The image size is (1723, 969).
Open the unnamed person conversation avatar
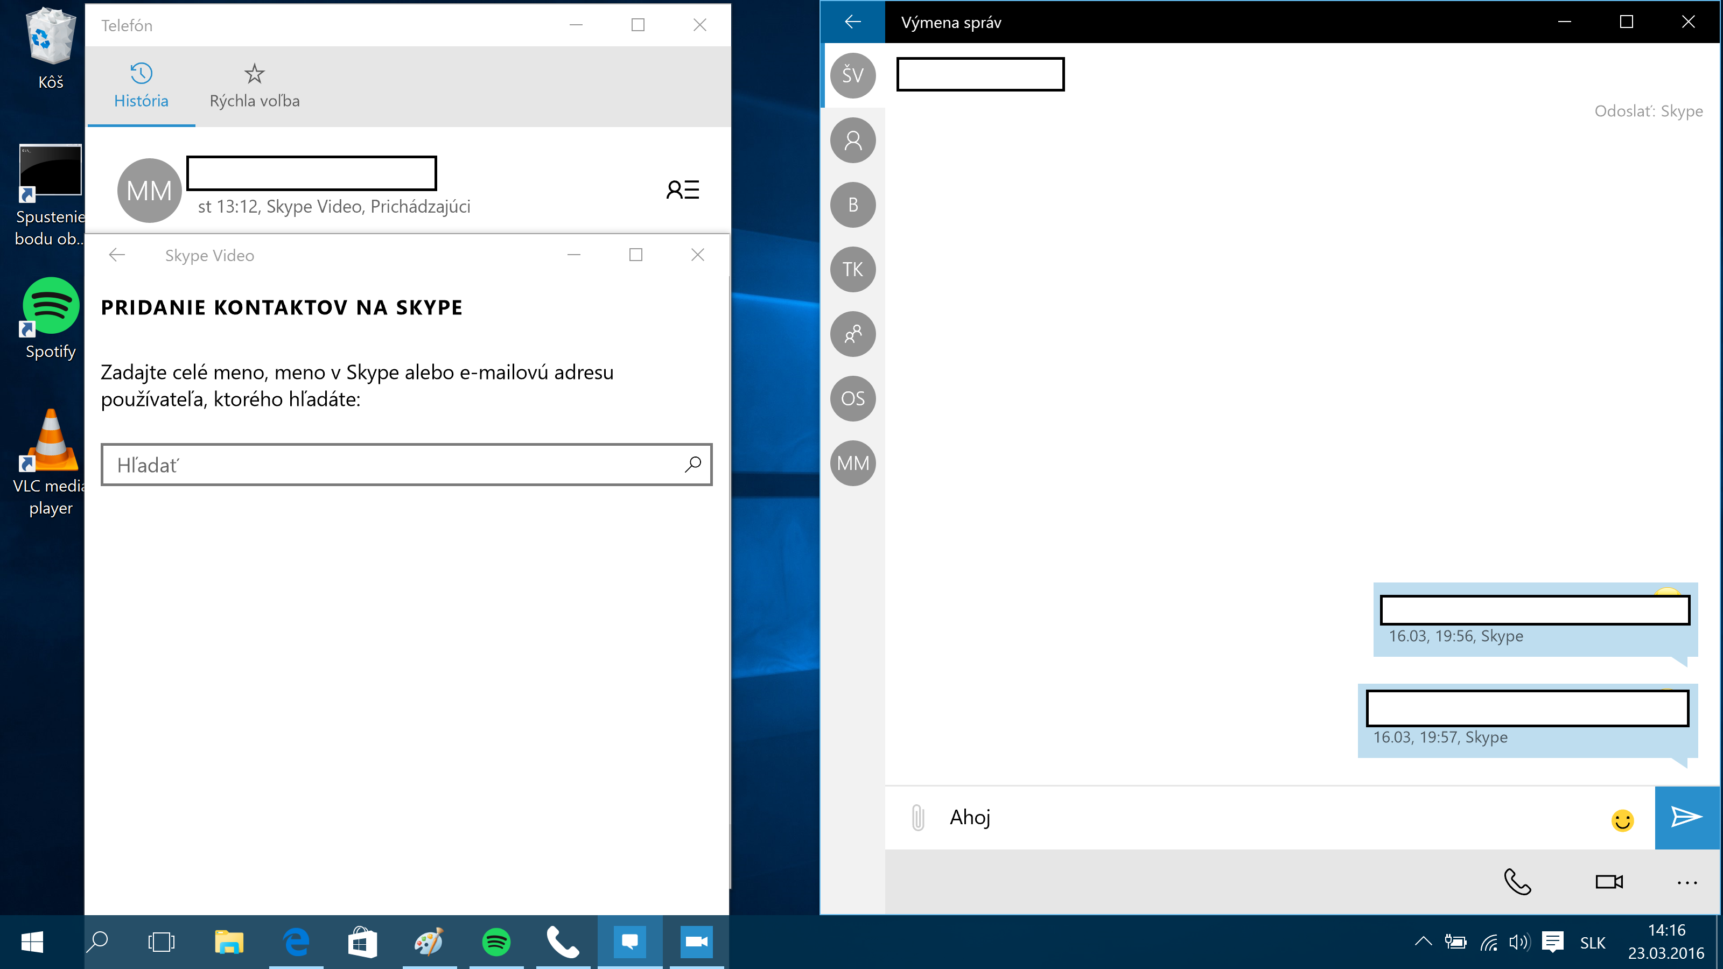coord(853,140)
